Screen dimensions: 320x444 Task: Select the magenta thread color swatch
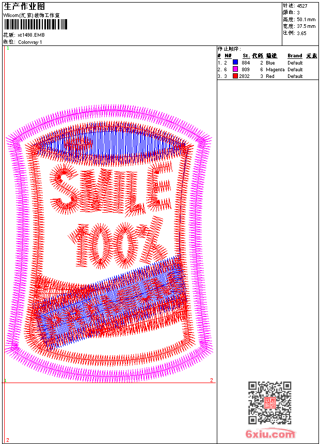[235, 69]
